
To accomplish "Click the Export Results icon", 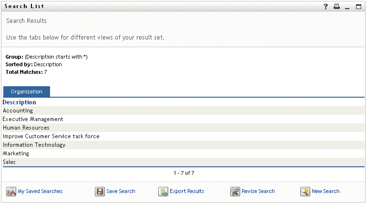I will coord(163,192).
